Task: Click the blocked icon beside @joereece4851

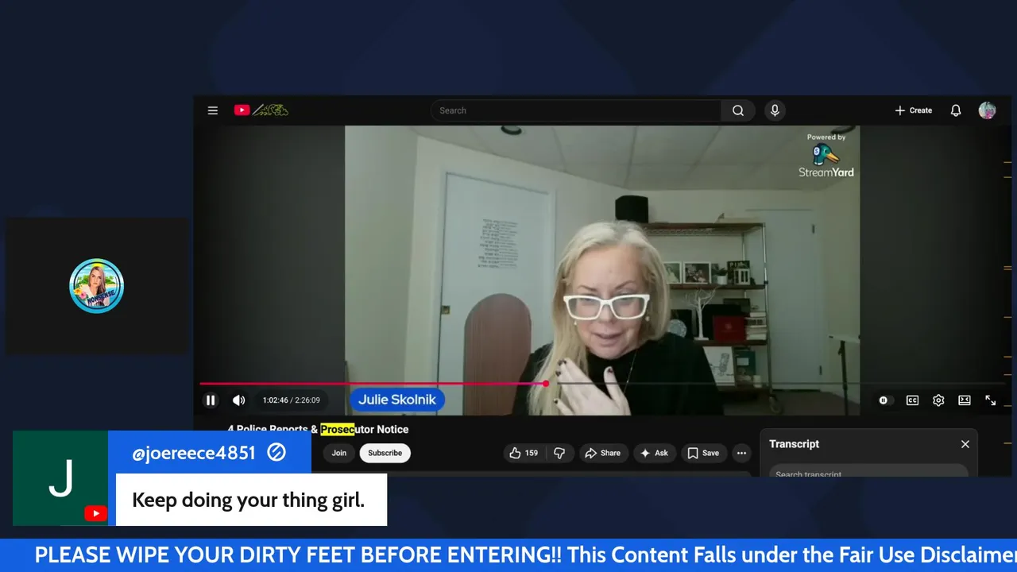Action: tap(276, 453)
